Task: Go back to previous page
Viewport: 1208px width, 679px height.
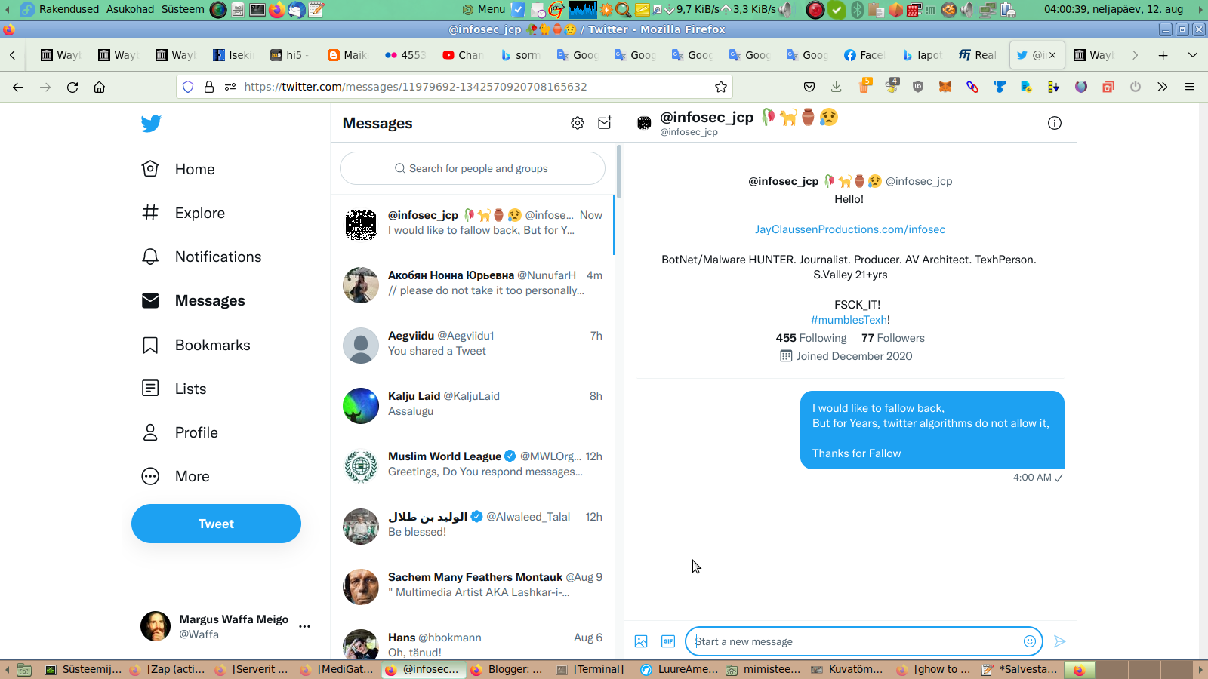Action: (x=18, y=87)
